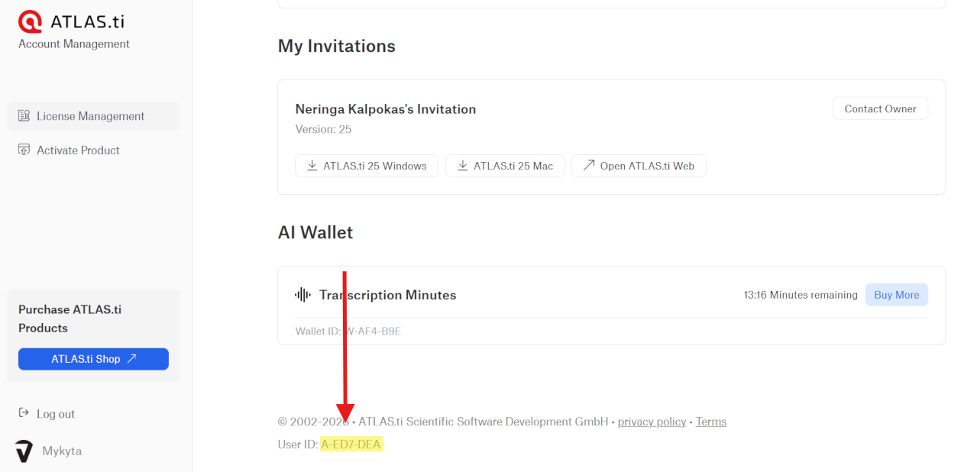Image resolution: width=964 pixels, height=472 pixels.
Task: Contact the invitation owner
Action: pyautogui.click(x=880, y=108)
